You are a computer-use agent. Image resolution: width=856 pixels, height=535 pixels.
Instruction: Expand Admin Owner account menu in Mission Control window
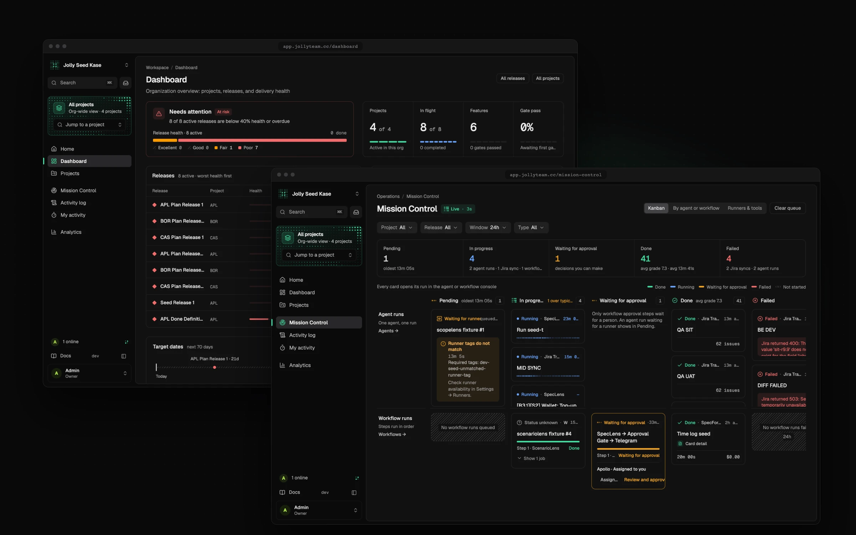[x=319, y=510]
